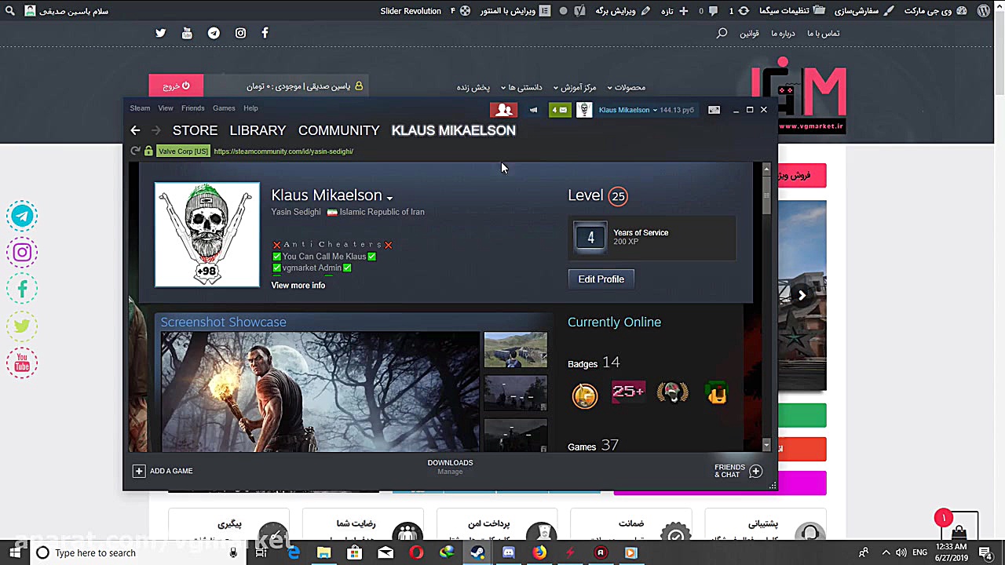Open Instagram in left social sidebar
The width and height of the screenshot is (1005, 565).
tap(22, 253)
